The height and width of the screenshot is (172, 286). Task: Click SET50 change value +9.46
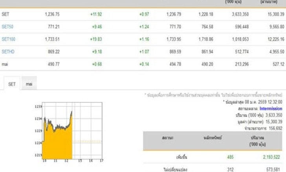click(97, 27)
